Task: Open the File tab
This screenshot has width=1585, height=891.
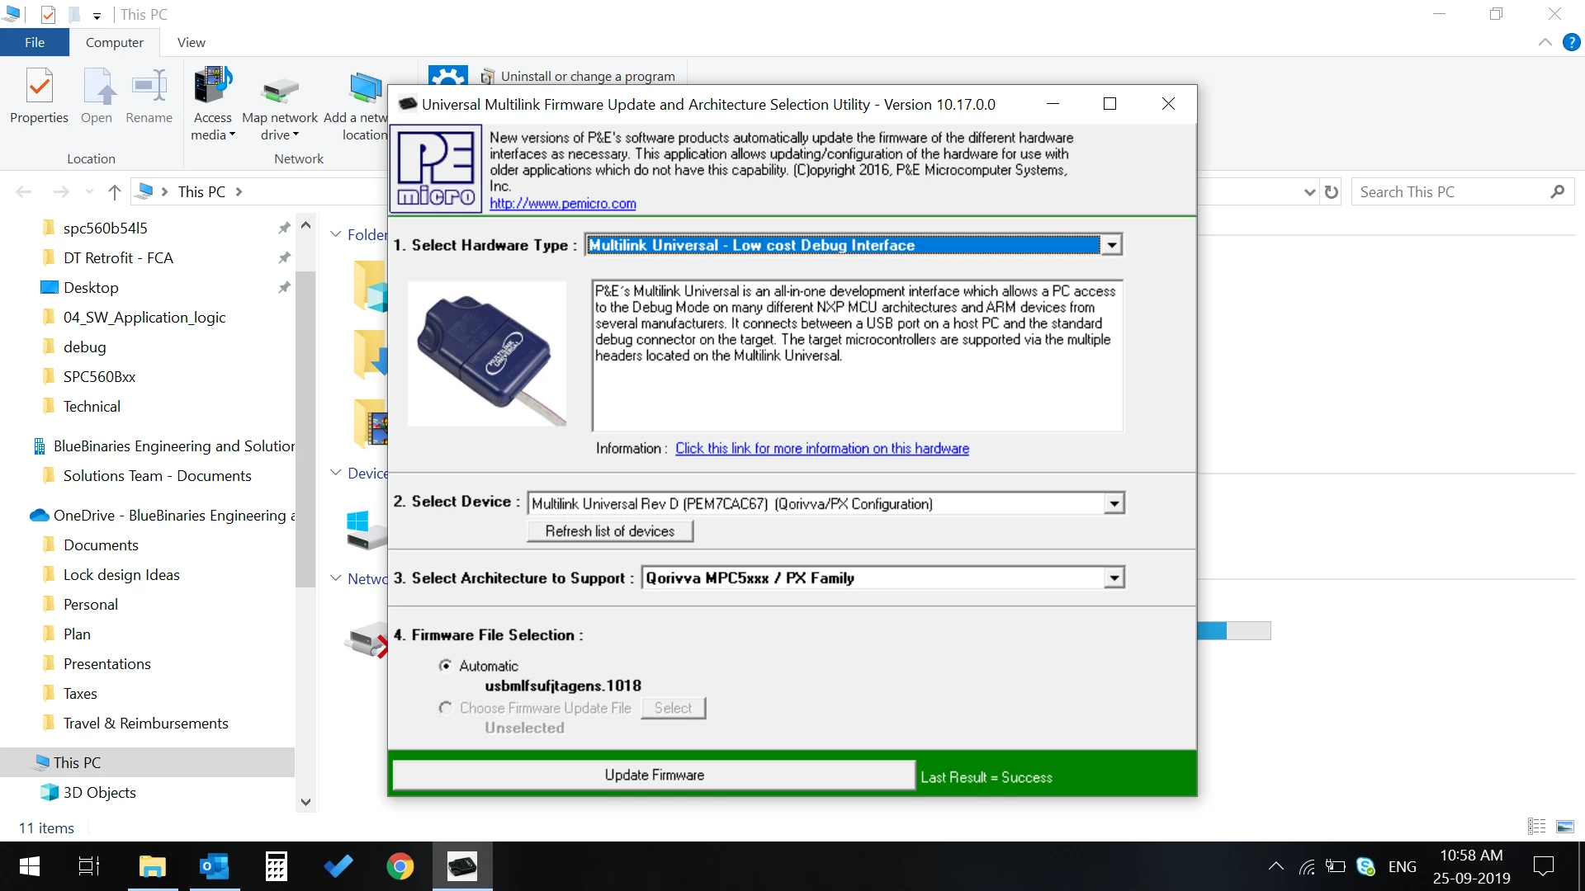Action: pyautogui.click(x=35, y=42)
